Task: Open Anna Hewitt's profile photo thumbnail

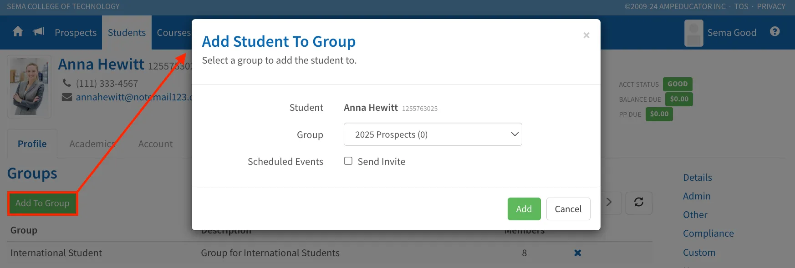Action: pyautogui.click(x=29, y=87)
